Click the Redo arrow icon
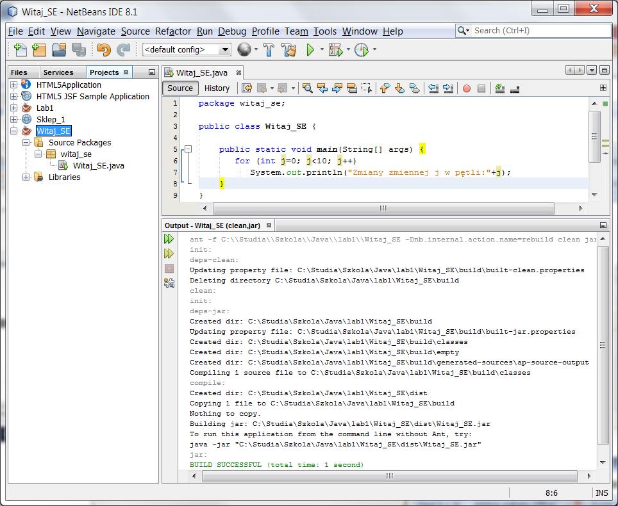 pos(123,49)
